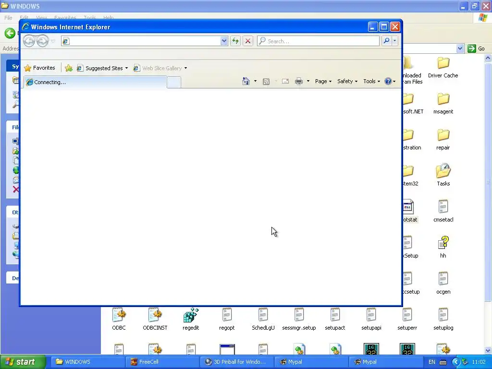
Task: Open the Safety menu
Action: [x=347, y=81]
